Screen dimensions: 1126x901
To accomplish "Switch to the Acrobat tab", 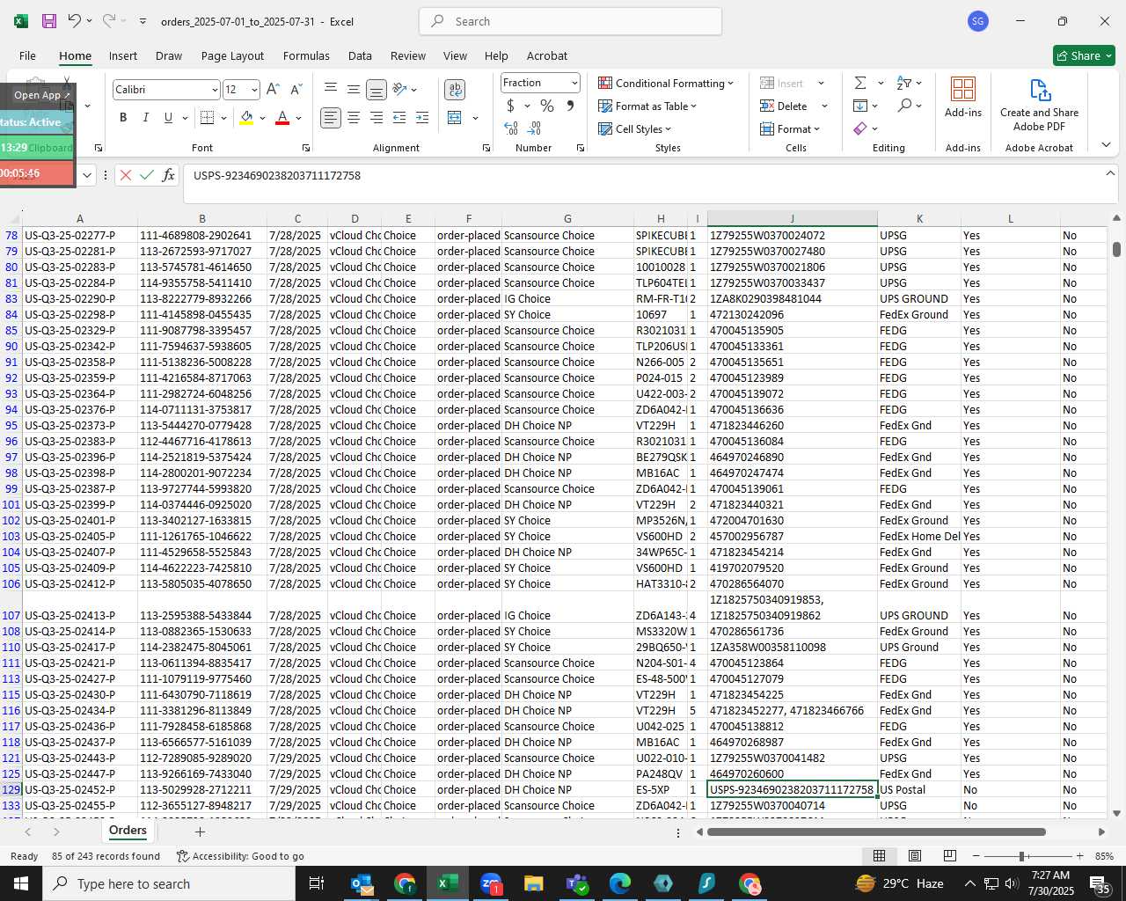I will pos(547,55).
